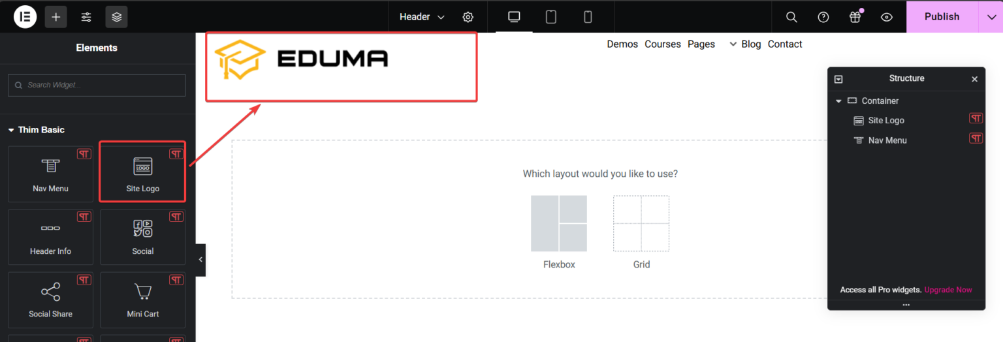
Task: Collapse the Thim Basic category
Action: 37,130
